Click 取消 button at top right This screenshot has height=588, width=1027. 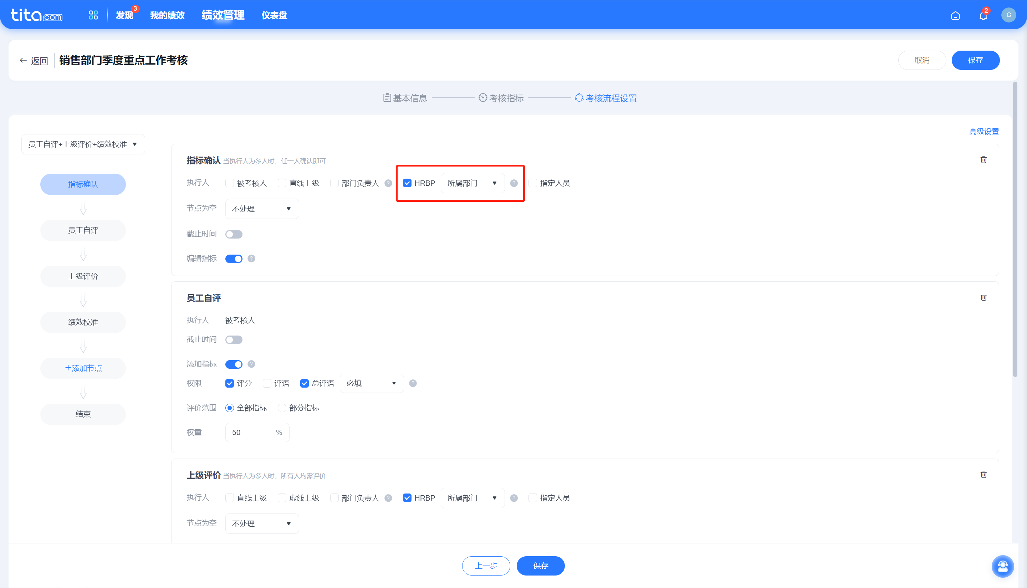(922, 60)
